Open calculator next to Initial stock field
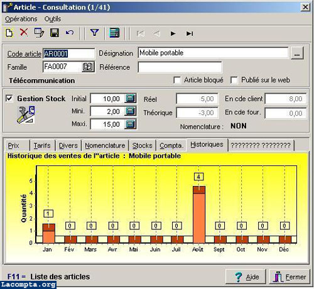314x289 pixels. pyautogui.click(x=130, y=98)
